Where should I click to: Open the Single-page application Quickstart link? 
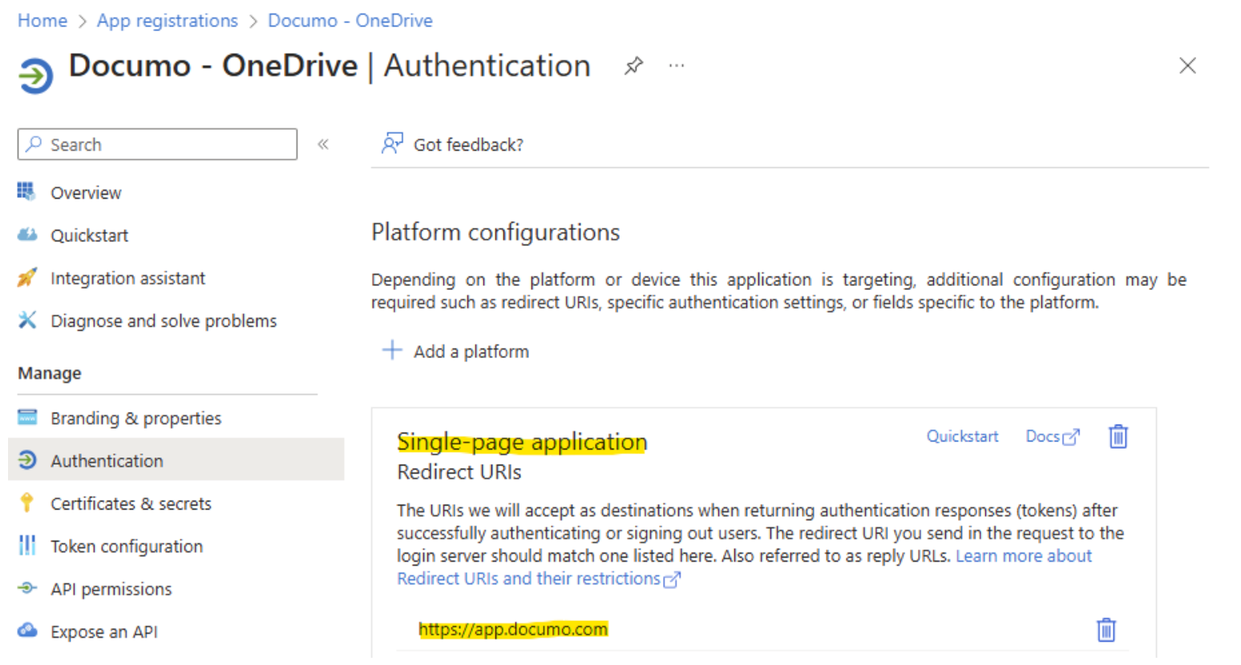tap(962, 436)
